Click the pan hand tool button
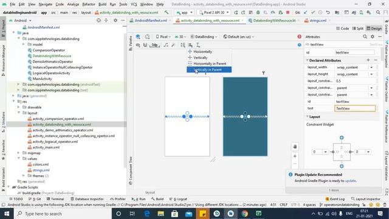 (295, 147)
